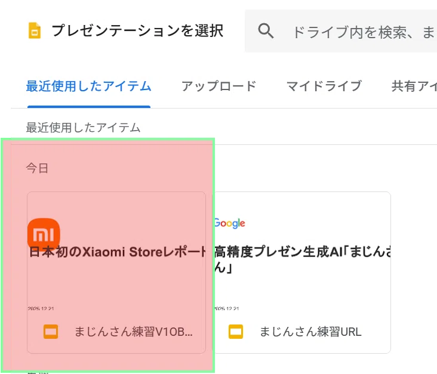This screenshot has width=437, height=374.
Task: Click the 最近使用したアイテム section label
Action: [83, 128]
